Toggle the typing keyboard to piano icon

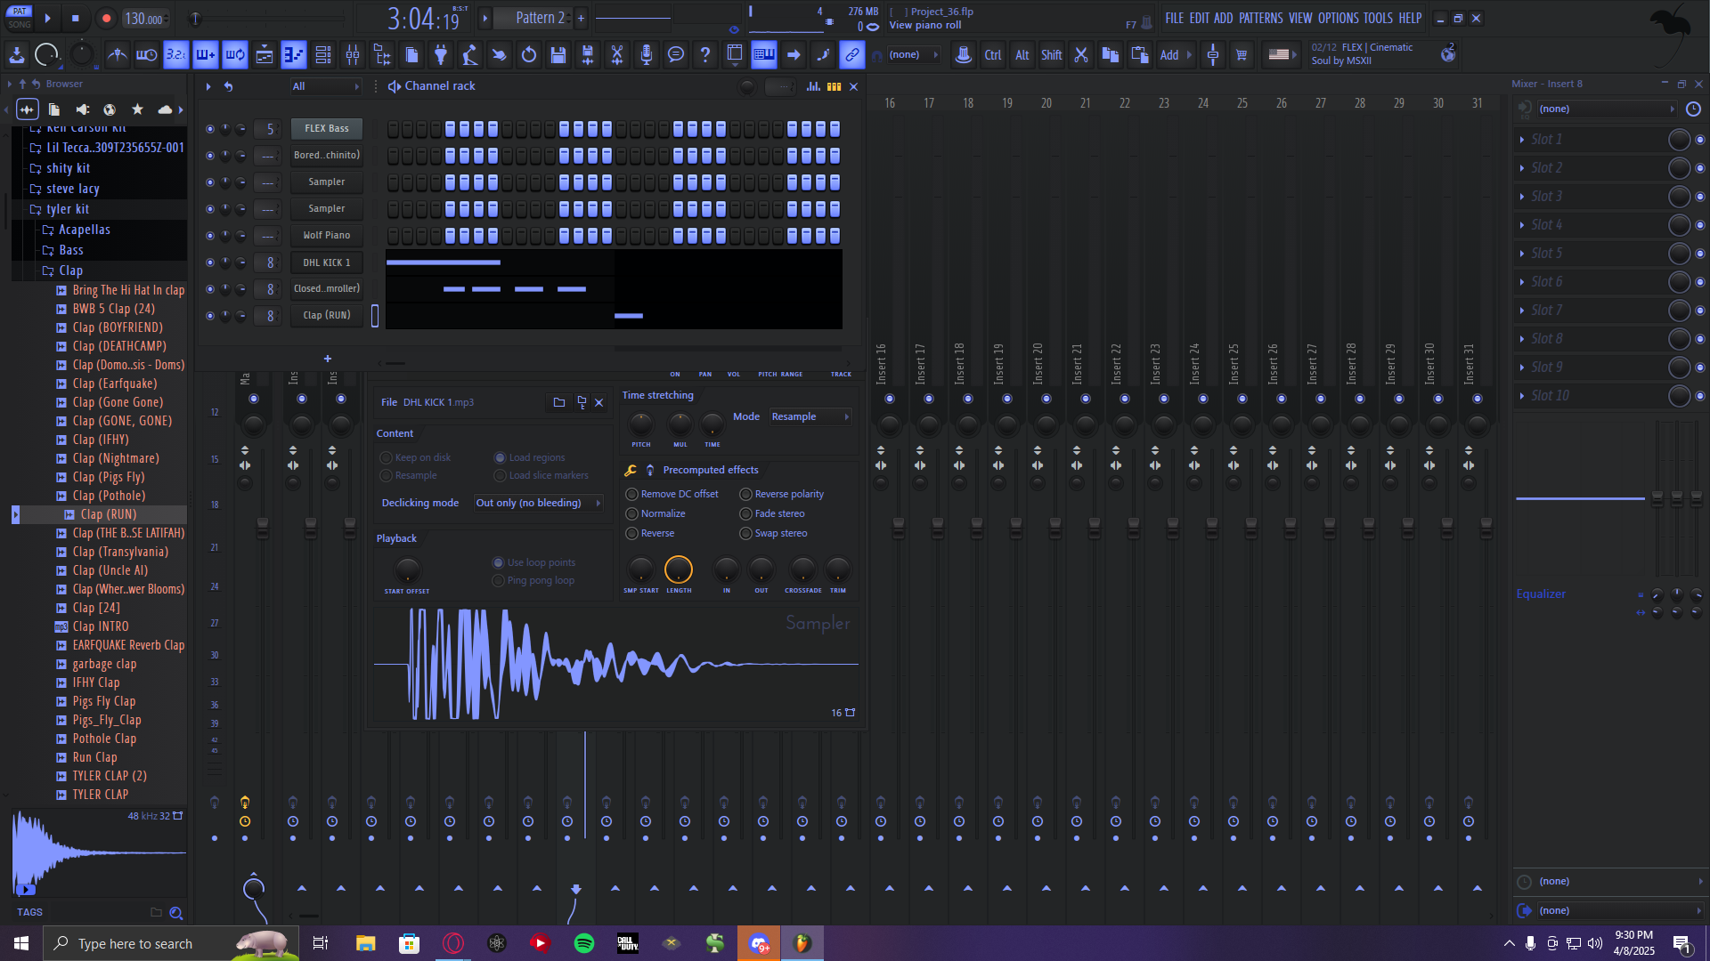pyautogui.click(x=764, y=55)
